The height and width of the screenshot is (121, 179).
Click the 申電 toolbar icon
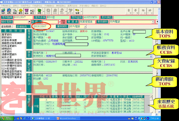(x=39, y=12)
